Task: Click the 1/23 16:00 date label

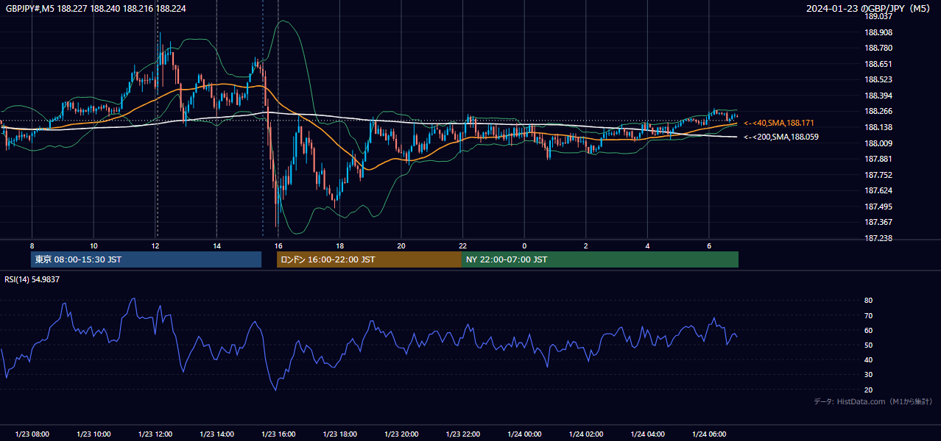Action: tap(278, 434)
